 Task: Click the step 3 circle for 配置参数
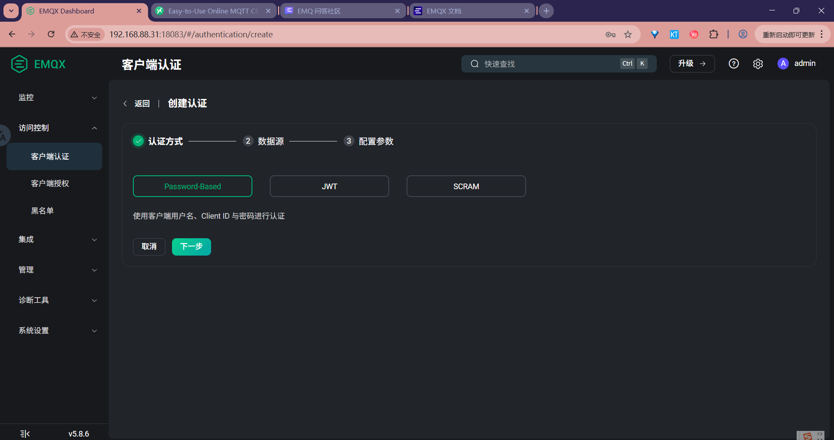349,141
